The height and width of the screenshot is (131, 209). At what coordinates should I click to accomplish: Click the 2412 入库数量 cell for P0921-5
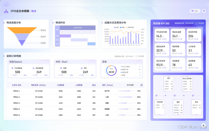(79, 115)
